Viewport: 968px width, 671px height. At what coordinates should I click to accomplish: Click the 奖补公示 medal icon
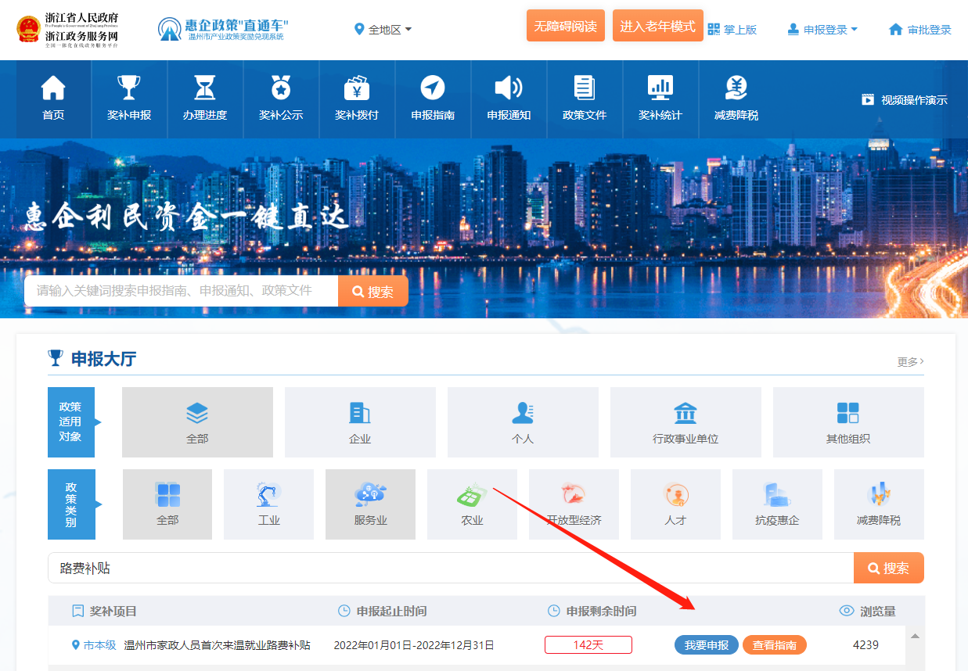click(x=281, y=88)
